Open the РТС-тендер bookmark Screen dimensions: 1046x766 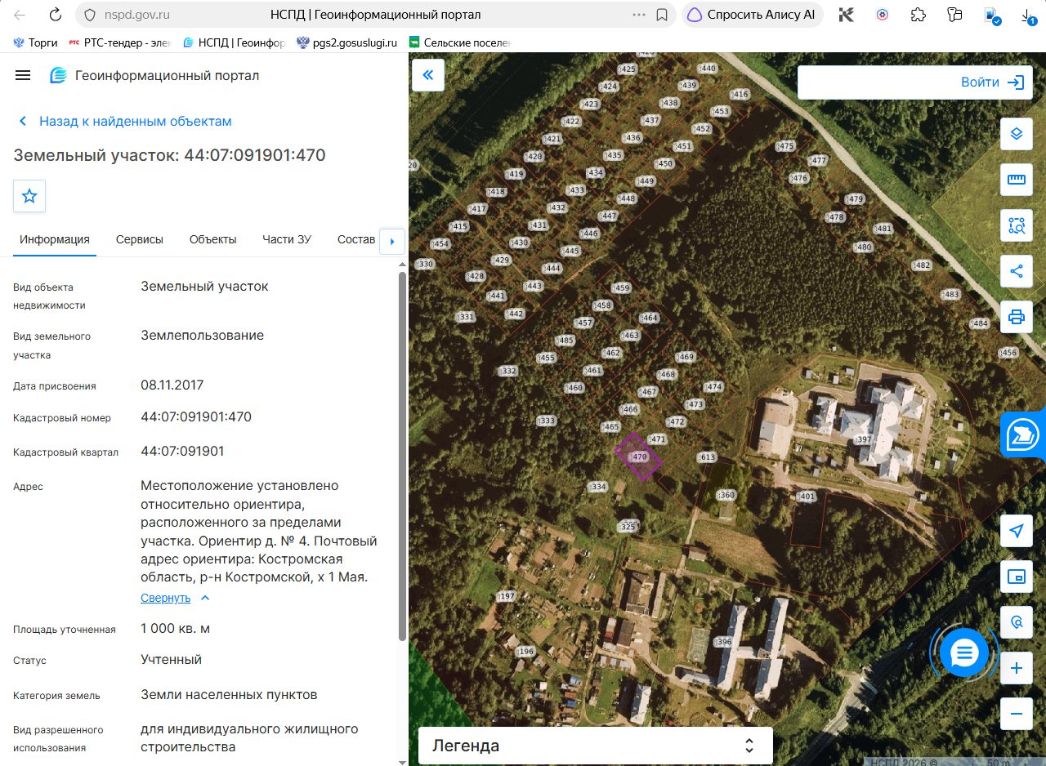[x=121, y=42]
